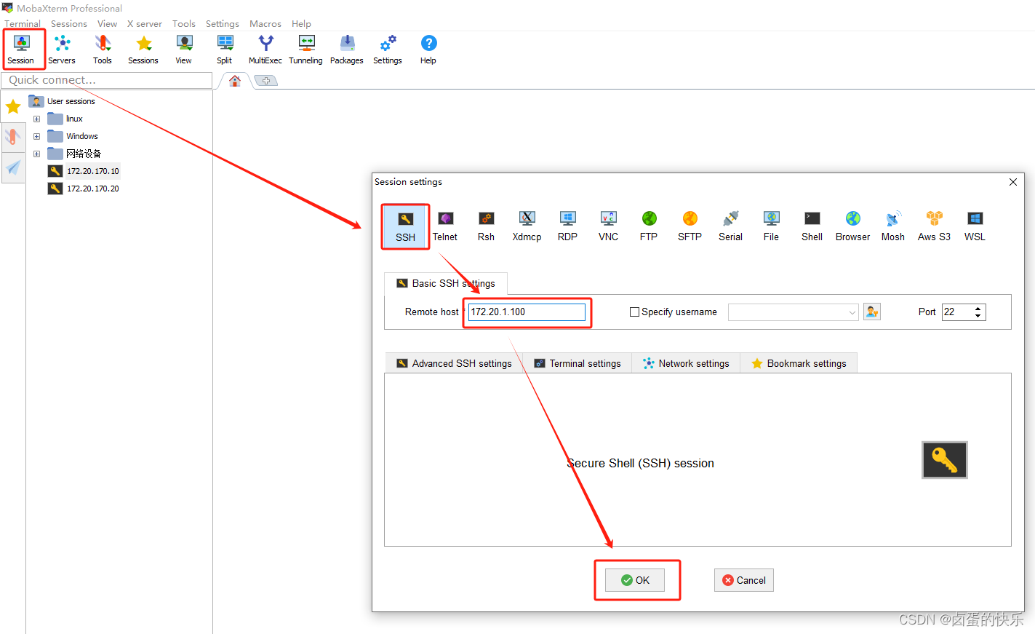Switch to Network settings tab

(686, 363)
